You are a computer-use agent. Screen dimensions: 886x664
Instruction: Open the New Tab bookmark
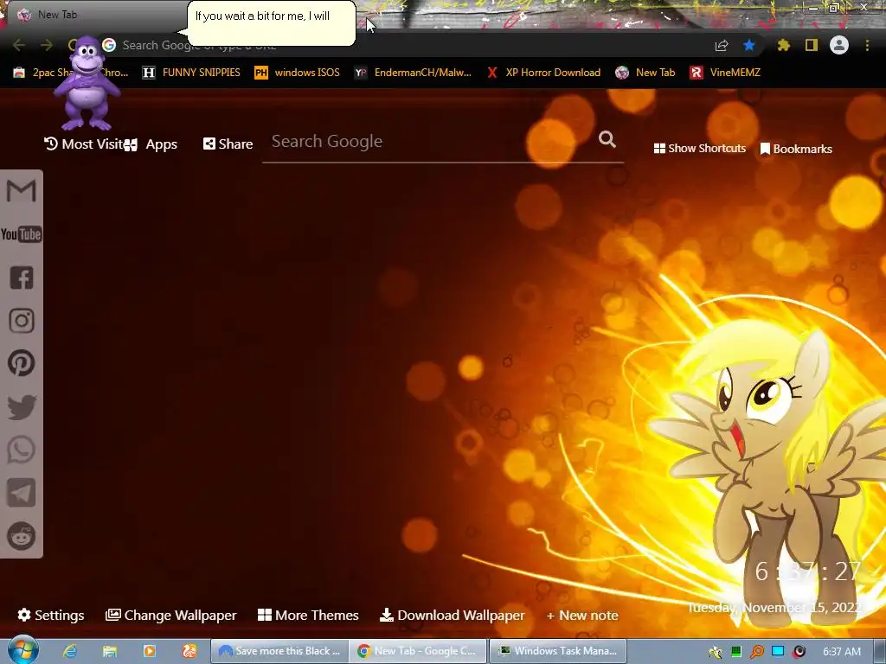(x=645, y=73)
